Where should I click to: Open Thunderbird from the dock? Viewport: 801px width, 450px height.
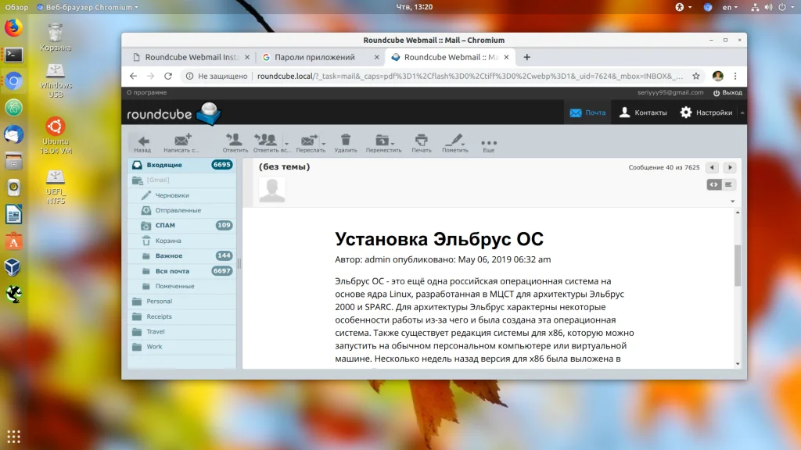pyautogui.click(x=14, y=134)
